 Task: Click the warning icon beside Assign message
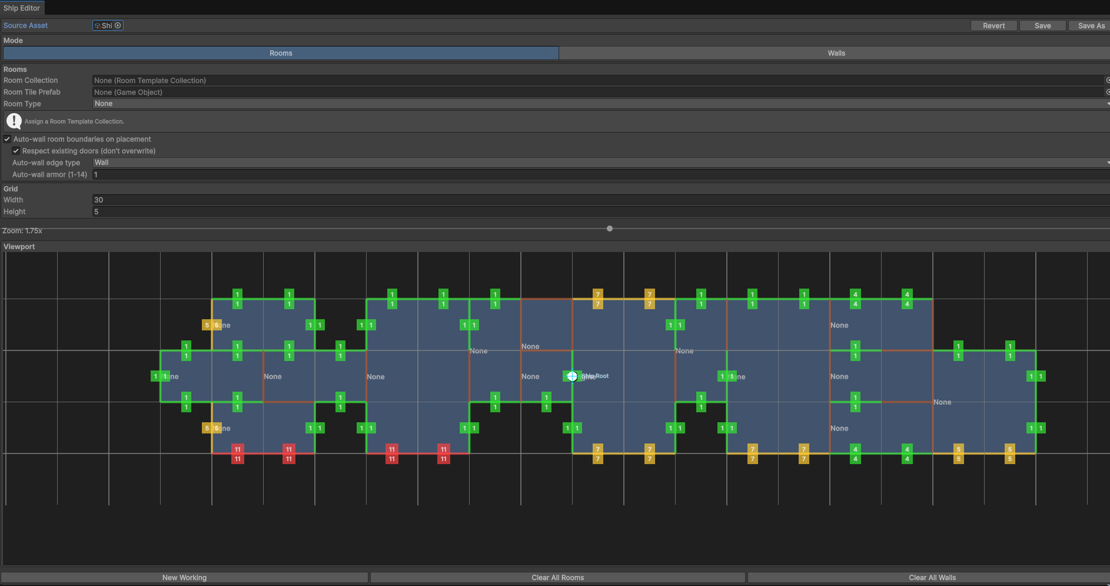[x=14, y=121]
